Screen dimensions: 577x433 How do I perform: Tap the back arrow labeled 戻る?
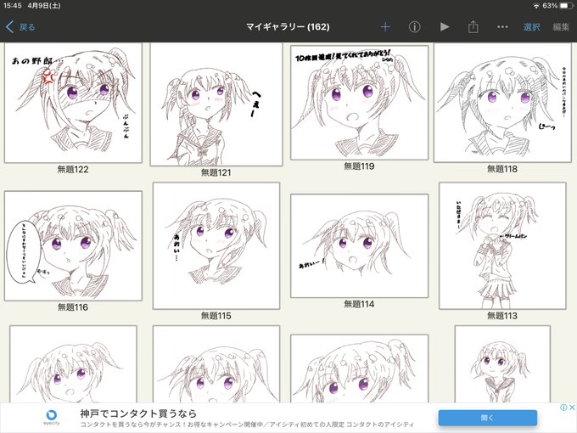[20, 27]
